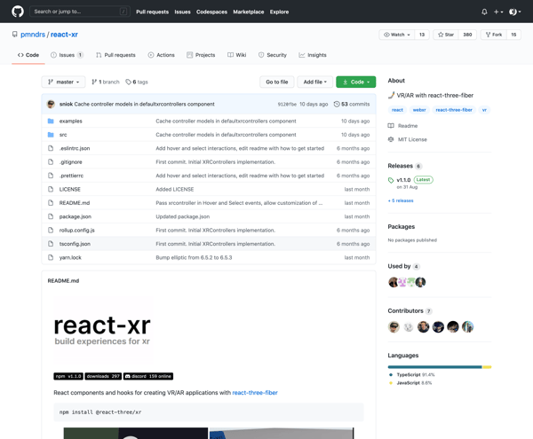Open the rollup.config.js file
Screen dimensions: 533x439
point(76,230)
